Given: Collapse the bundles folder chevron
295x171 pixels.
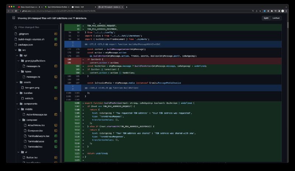Looking at the screenshot, I should [17, 93].
